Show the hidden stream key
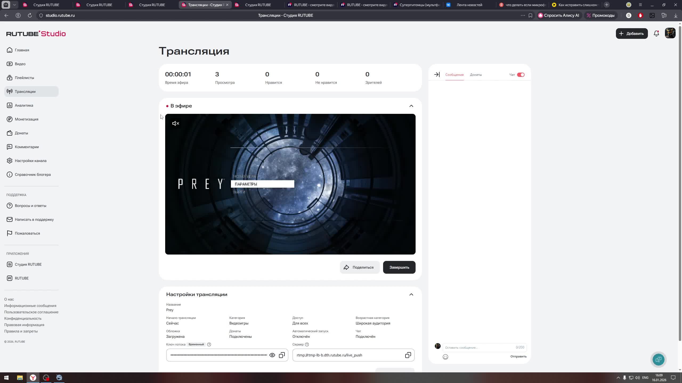Viewport: 682px width, 383px height. pos(272,355)
